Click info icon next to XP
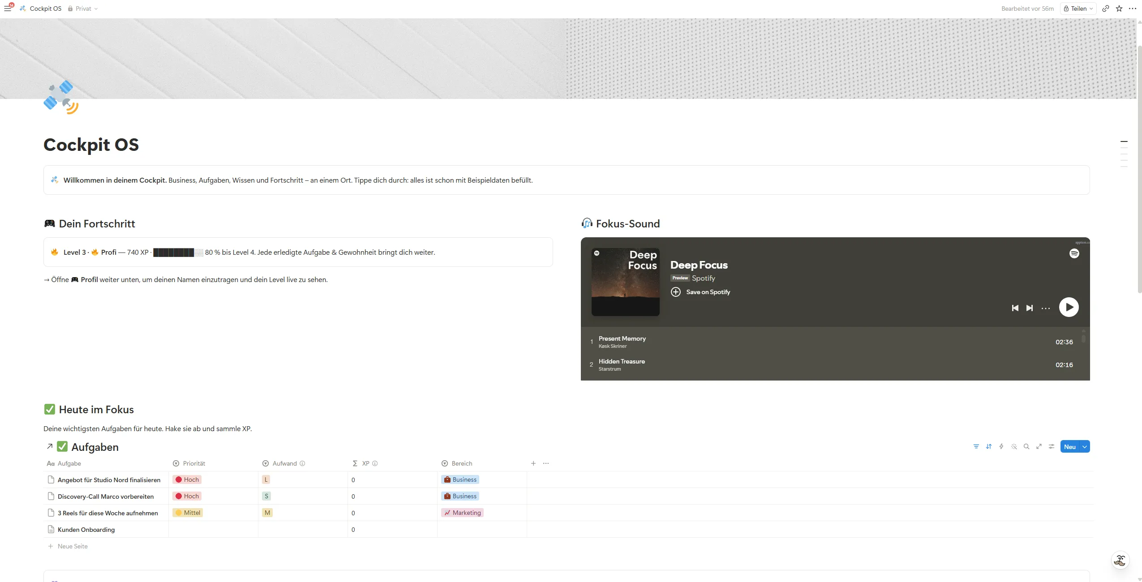 click(375, 463)
